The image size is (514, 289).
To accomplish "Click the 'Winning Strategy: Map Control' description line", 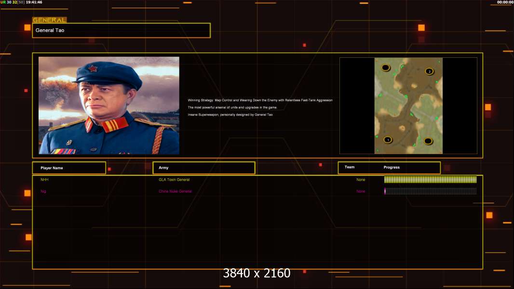I will click(x=260, y=100).
